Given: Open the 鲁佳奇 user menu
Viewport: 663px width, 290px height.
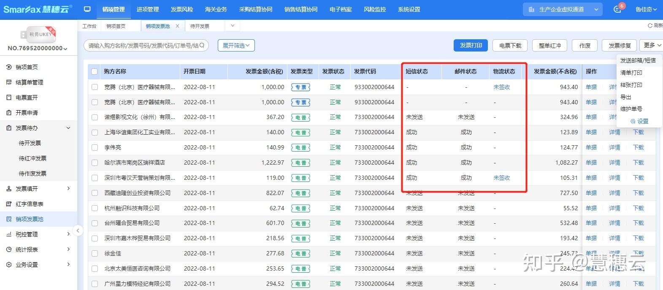Looking at the screenshot, I should (646, 9).
